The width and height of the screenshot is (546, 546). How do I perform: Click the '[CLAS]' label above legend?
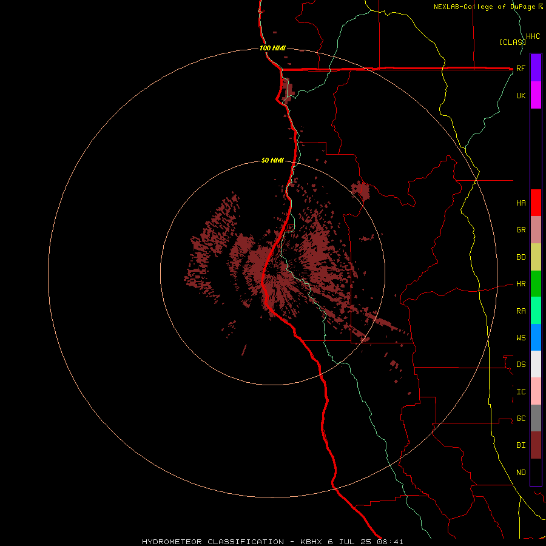click(513, 42)
